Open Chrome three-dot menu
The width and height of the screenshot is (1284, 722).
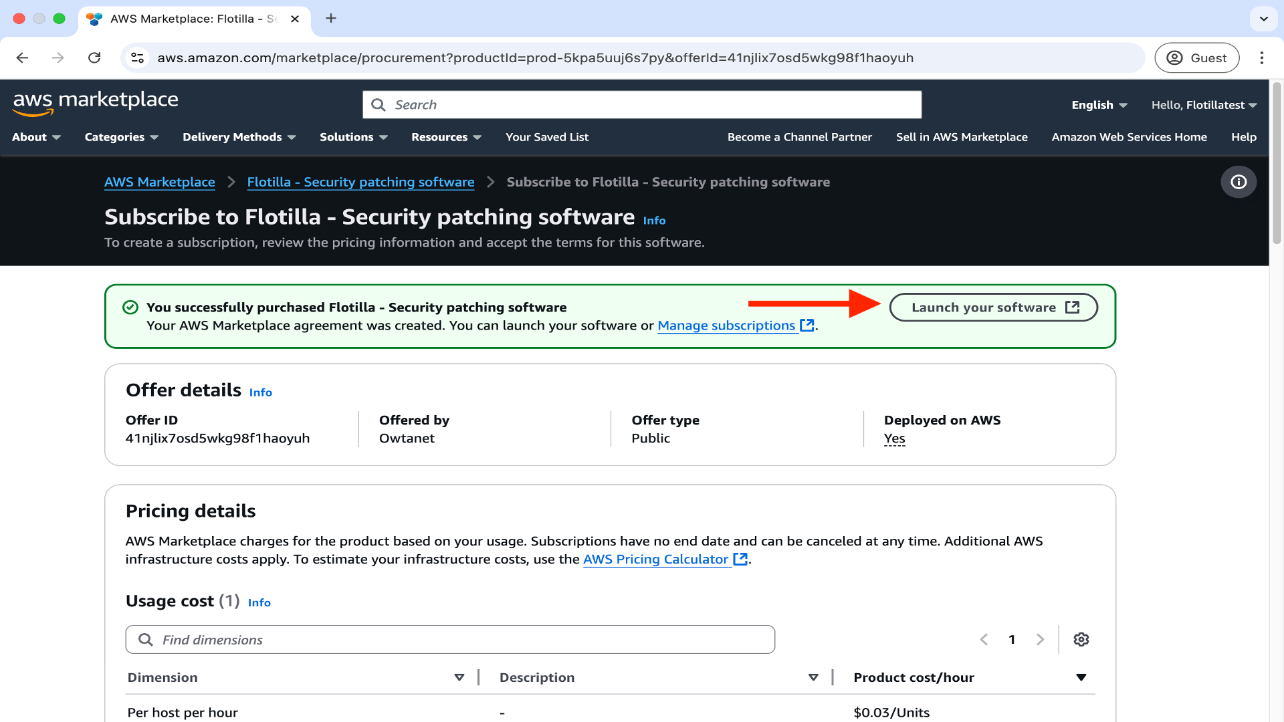click(x=1261, y=57)
